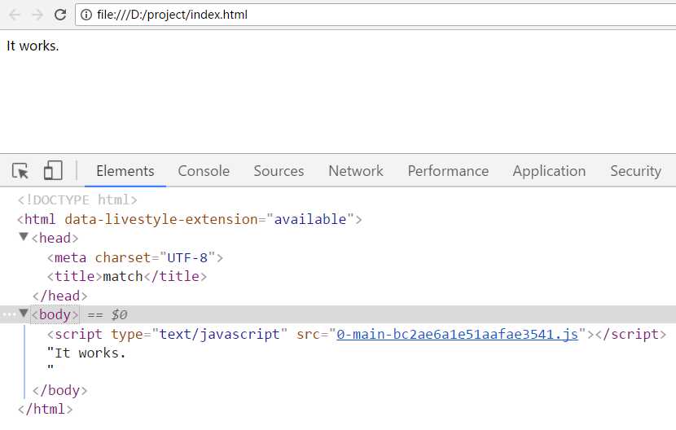676x430 pixels.
Task: Switch to the Performance tab
Action: (x=448, y=171)
